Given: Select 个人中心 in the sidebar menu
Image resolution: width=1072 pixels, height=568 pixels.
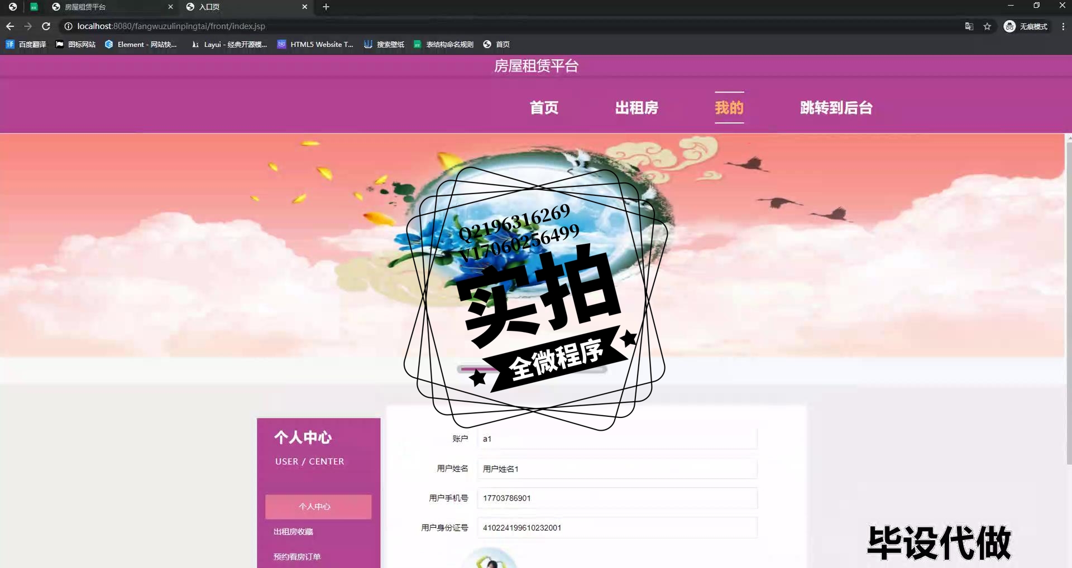Looking at the screenshot, I should pos(318,507).
